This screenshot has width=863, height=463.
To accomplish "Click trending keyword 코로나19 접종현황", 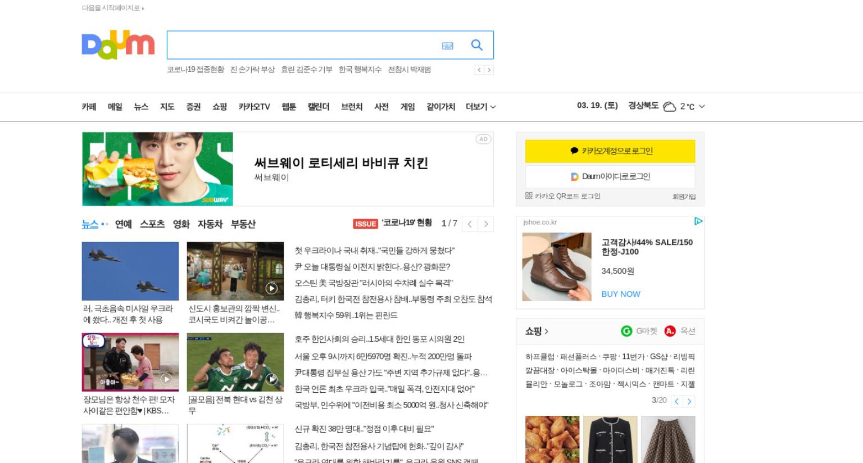I will [196, 70].
